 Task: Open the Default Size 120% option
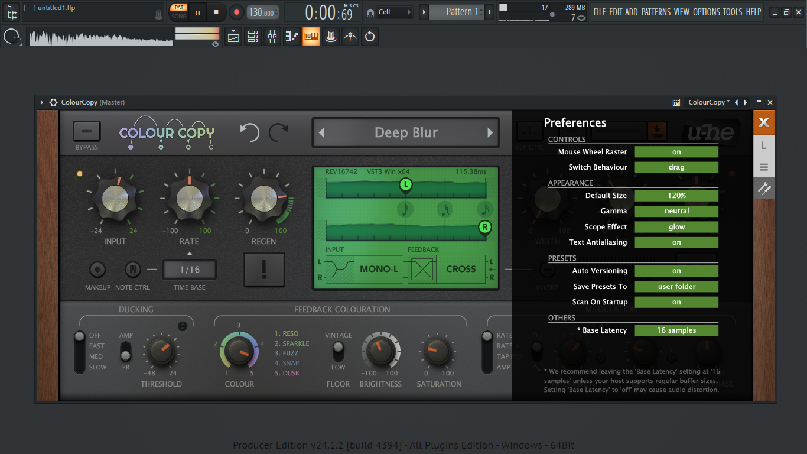coord(676,196)
